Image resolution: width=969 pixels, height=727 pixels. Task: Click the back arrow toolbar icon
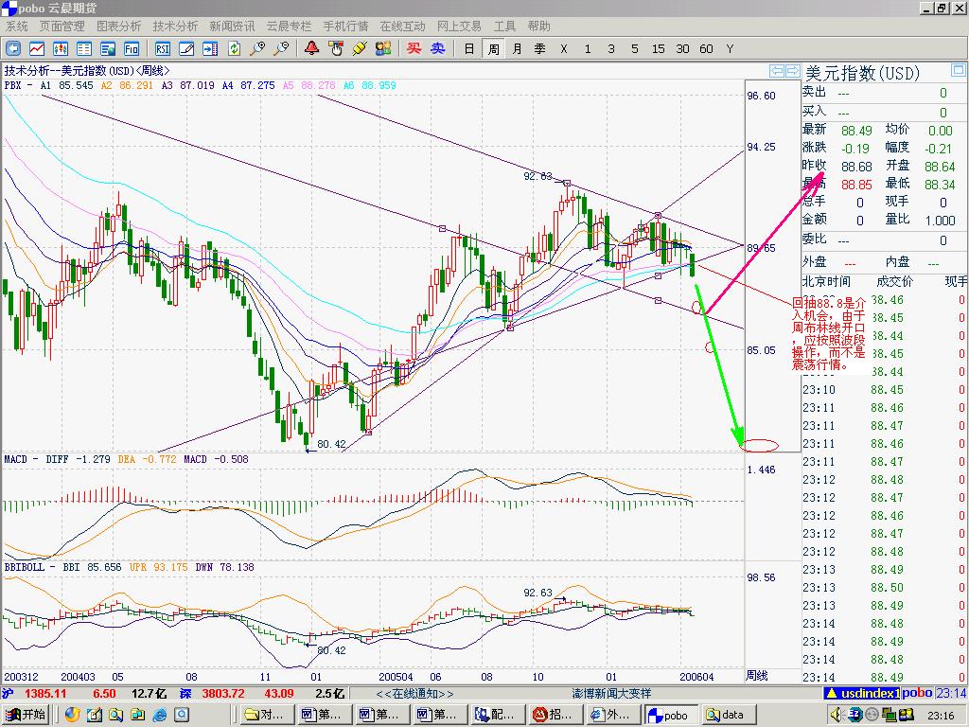13,48
